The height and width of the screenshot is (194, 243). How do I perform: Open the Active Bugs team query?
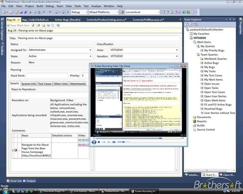(x=211, y=63)
